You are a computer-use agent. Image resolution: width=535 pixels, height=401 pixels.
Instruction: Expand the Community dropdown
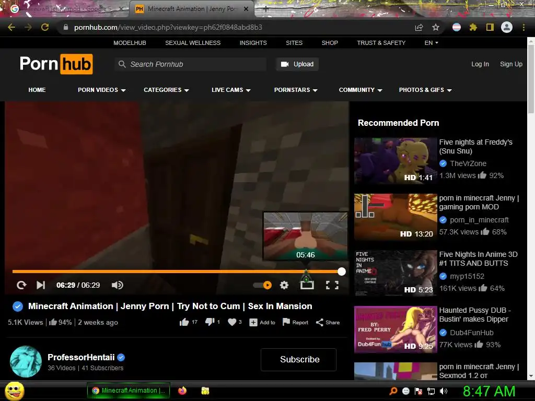click(x=360, y=90)
